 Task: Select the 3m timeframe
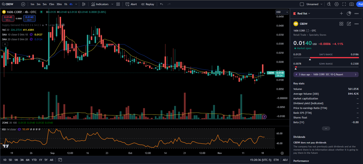[38, 4]
